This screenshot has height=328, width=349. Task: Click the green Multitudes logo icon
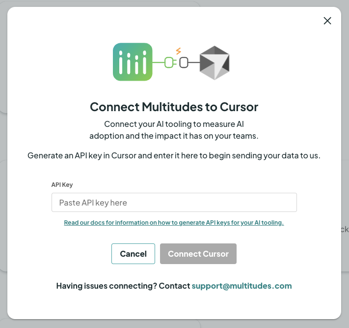click(132, 62)
